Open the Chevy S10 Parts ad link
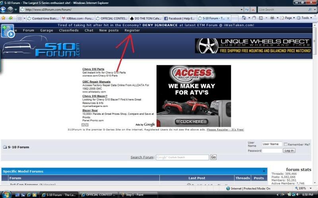Screen dimensions: 318x198 coord(93,69)
